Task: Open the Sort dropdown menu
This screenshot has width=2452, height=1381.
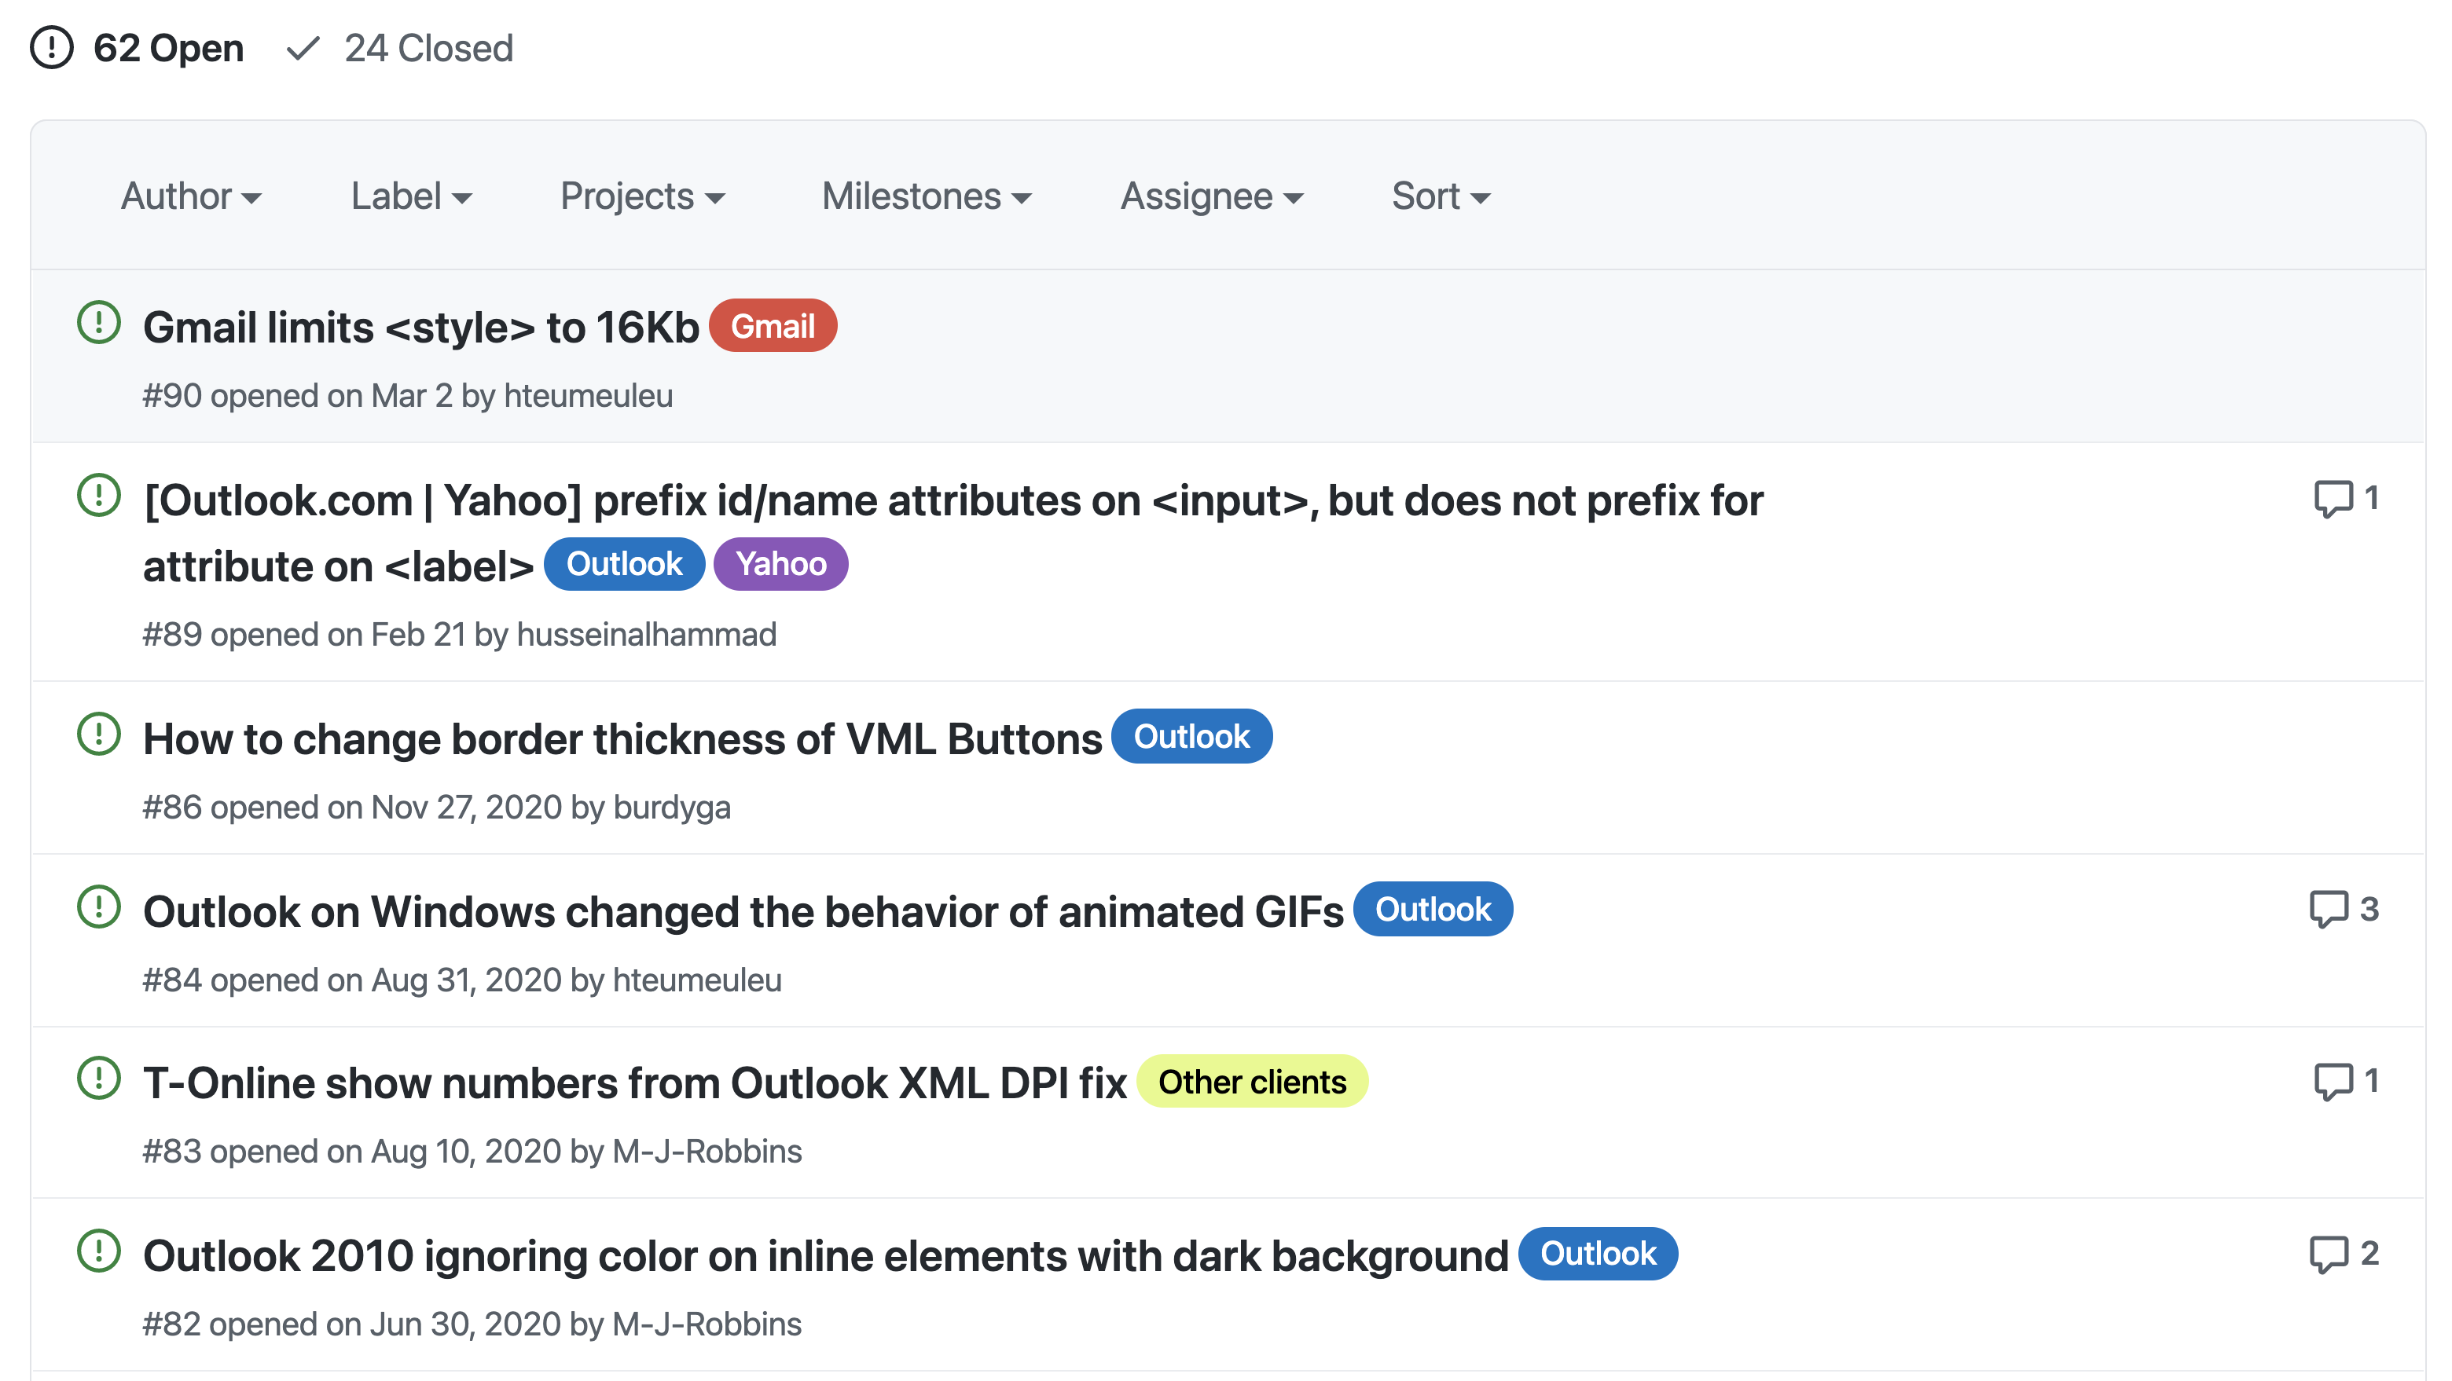Action: 1439,196
